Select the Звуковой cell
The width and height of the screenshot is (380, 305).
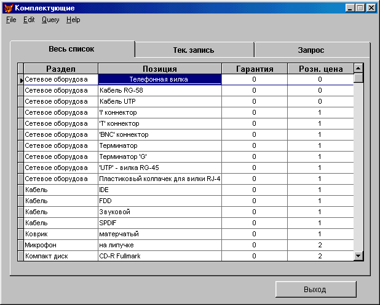160,212
